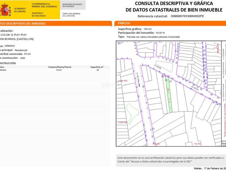The image size is (226, 170).
Task: Click the '749.950' coordinate label at map bottom
Action: [197, 144]
